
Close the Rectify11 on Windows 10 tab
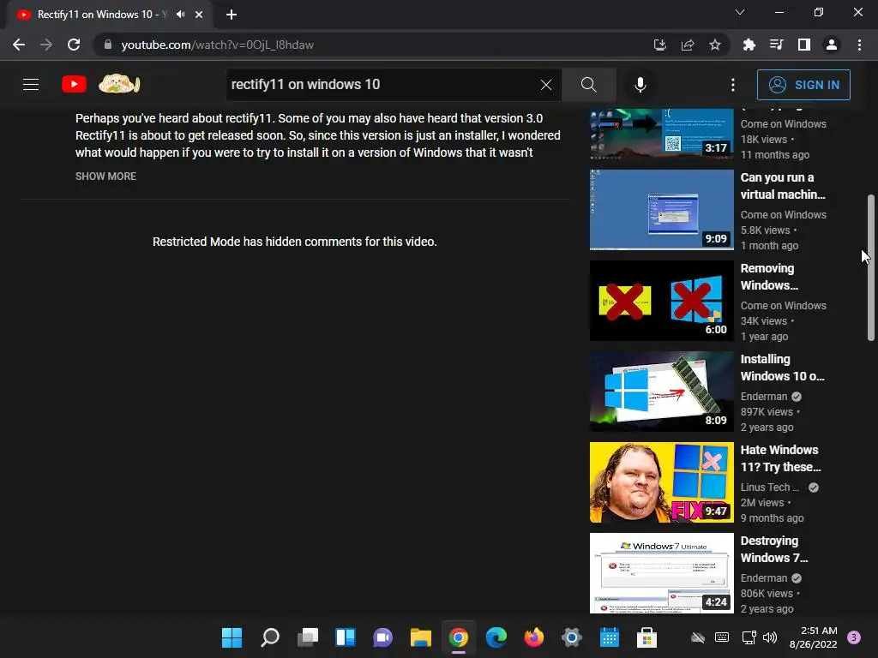pos(199,15)
